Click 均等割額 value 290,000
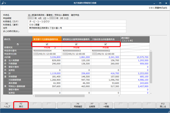Image resolution: width=170 pixels, height=113 pixels. (x=56, y=64)
